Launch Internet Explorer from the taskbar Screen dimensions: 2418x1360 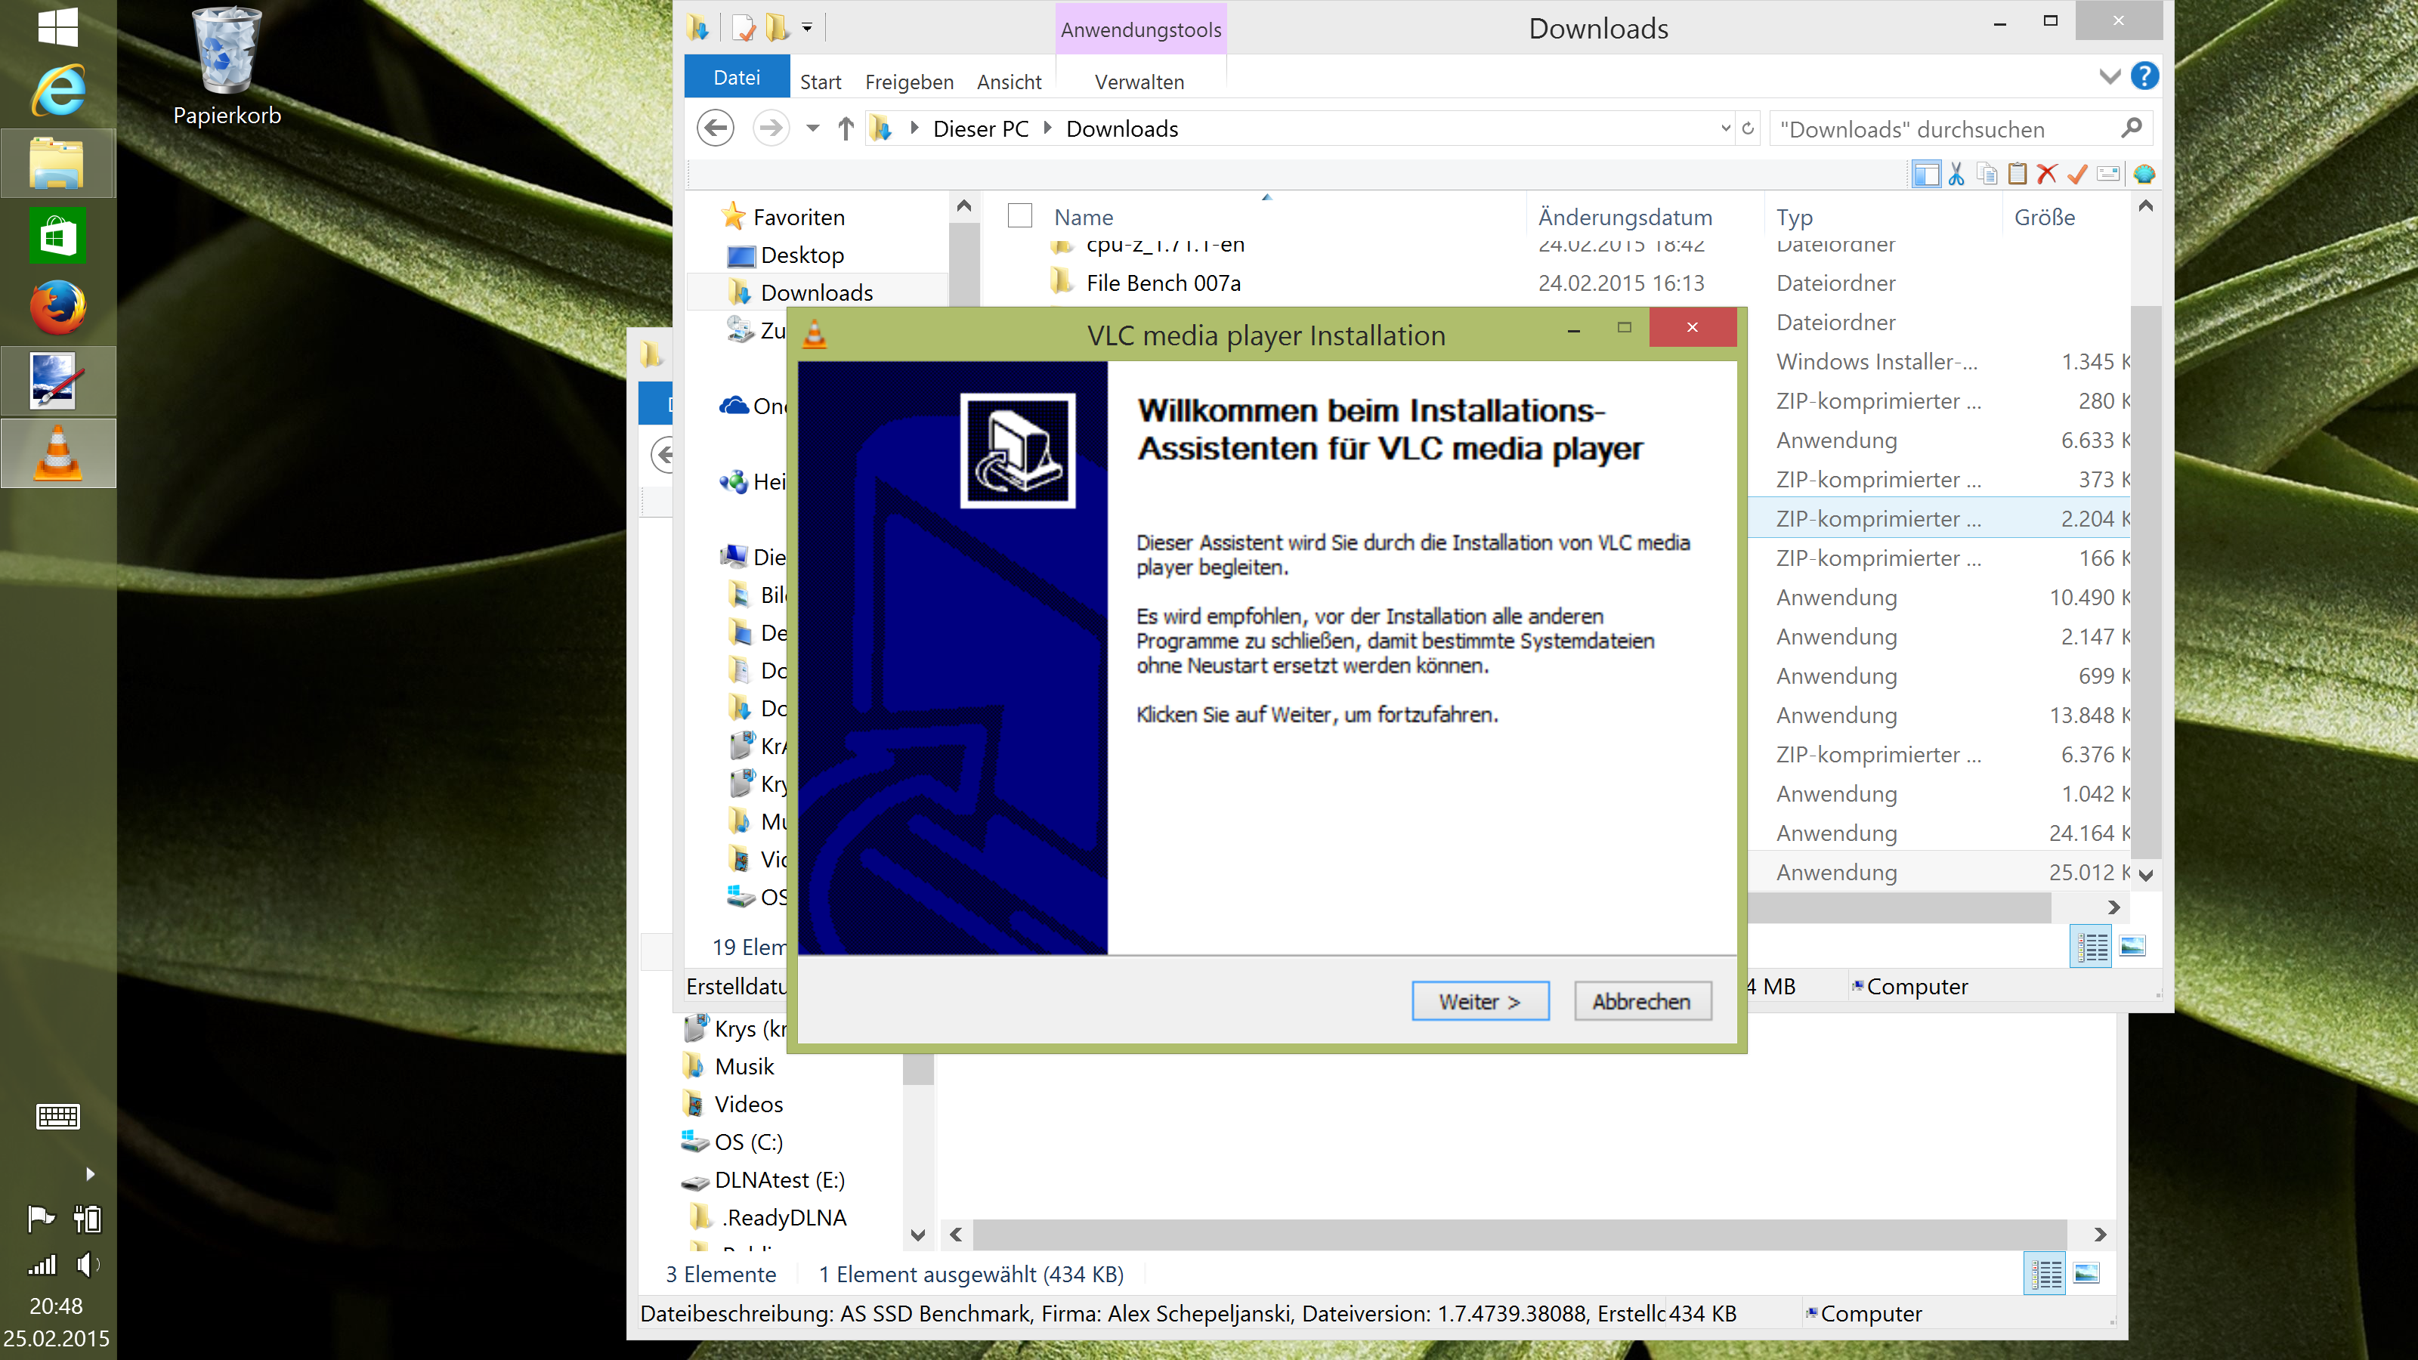(x=57, y=91)
